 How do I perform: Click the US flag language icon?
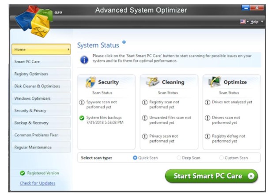click(x=243, y=22)
